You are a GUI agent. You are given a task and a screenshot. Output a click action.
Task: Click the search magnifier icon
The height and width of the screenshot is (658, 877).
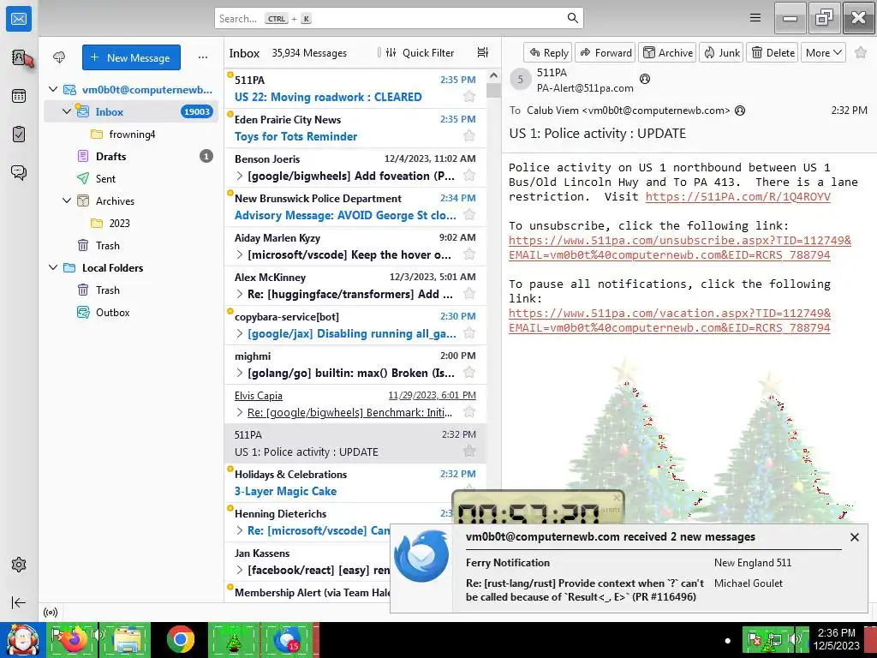573,18
